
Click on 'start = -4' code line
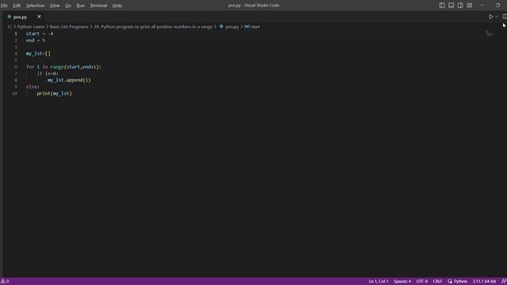click(x=40, y=33)
